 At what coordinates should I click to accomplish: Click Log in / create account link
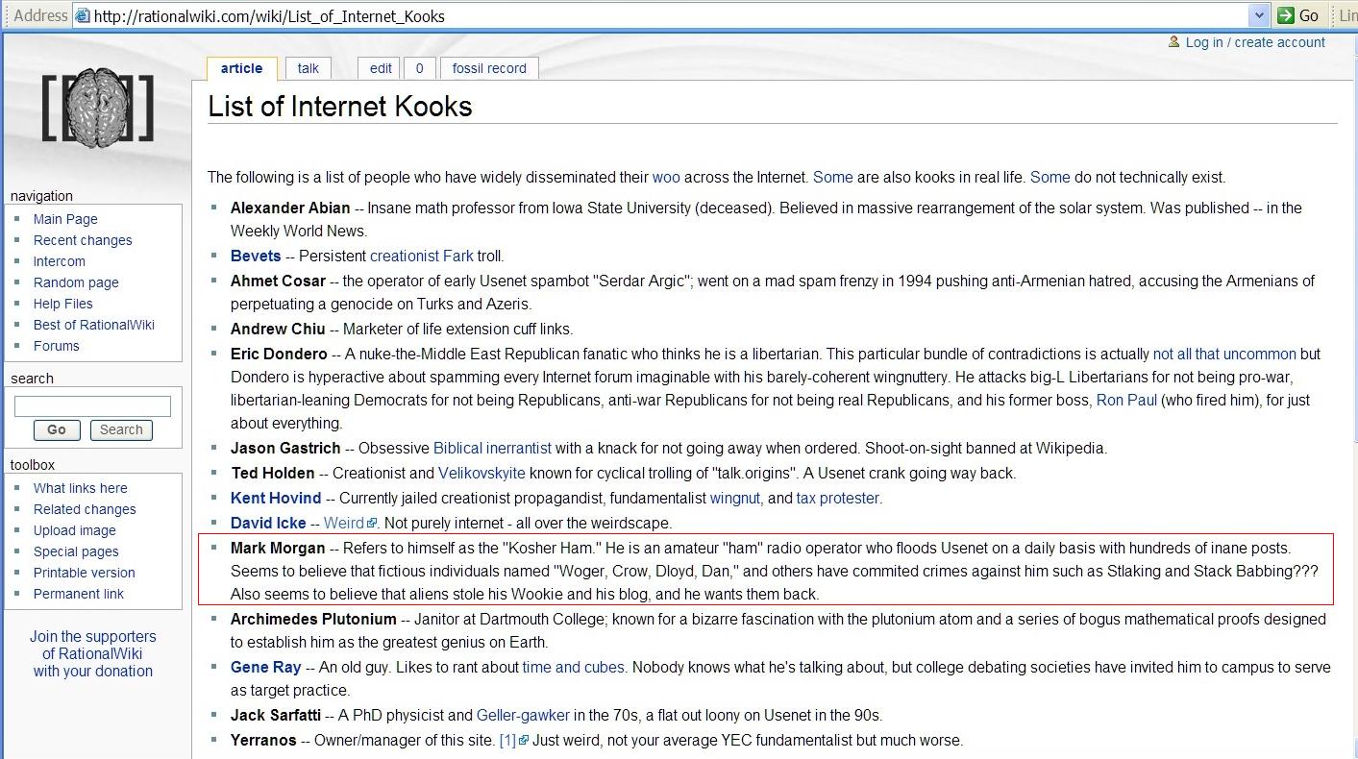[1255, 42]
